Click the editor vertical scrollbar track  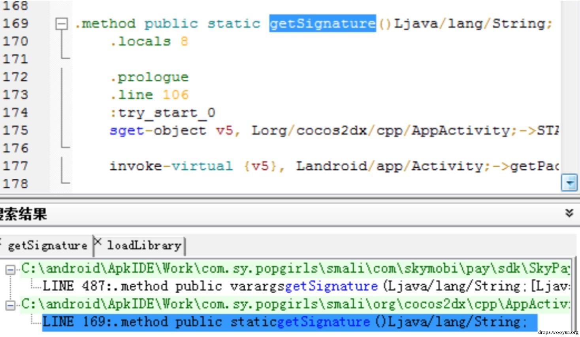pyautogui.click(x=569, y=87)
